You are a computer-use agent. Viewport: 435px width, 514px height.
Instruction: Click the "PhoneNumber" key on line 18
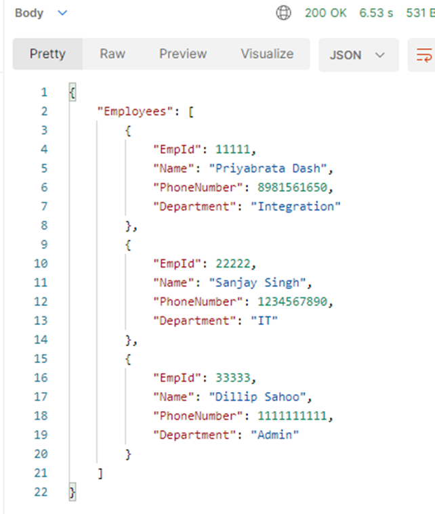tap(198, 416)
